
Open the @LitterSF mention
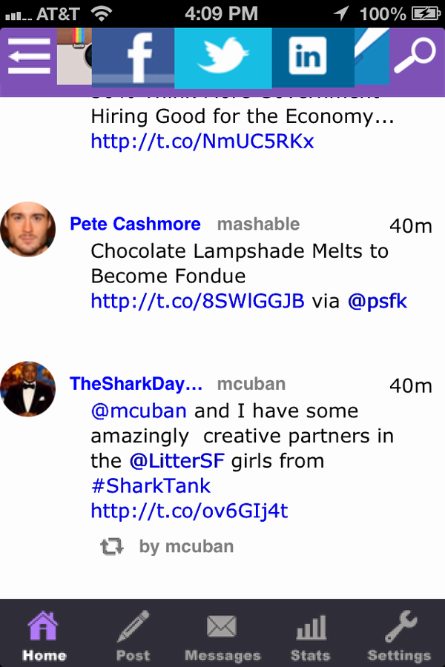(x=177, y=461)
